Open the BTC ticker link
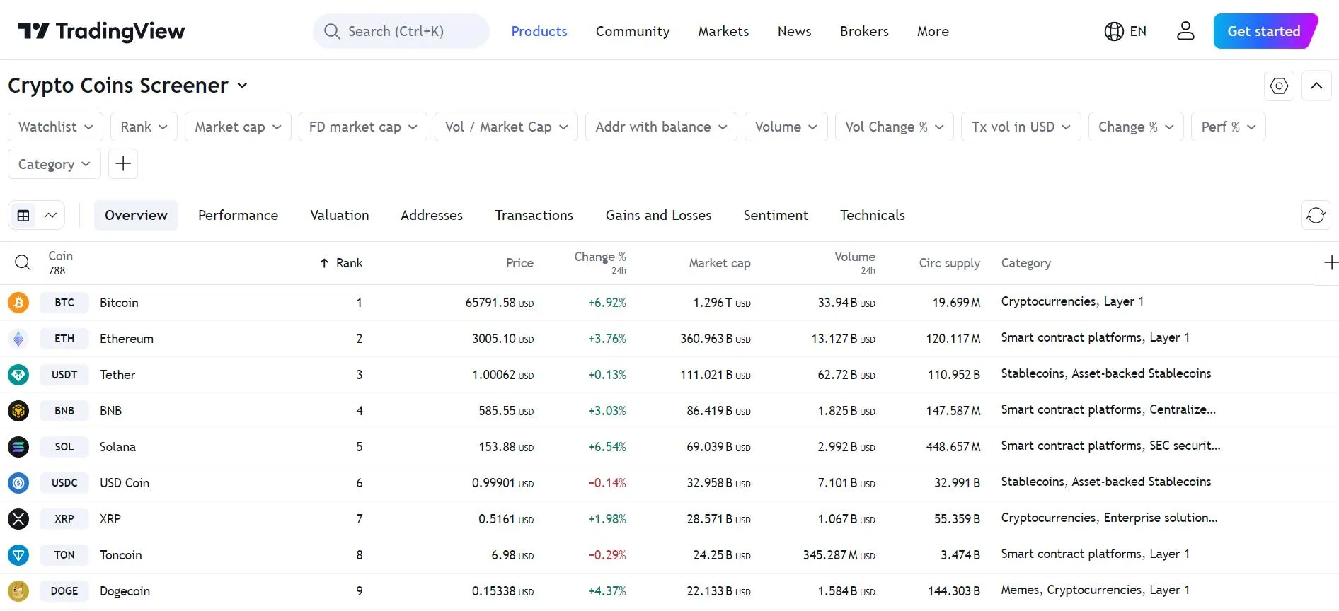Screen dimensions: 1339x611 tap(64, 303)
